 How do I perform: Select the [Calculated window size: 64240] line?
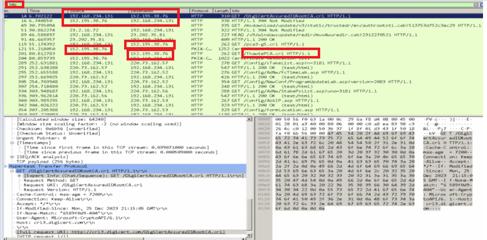click(x=61, y=120)
